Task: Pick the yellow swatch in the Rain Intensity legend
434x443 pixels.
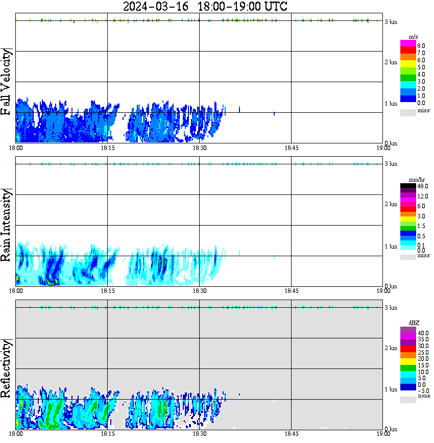Action: [408, 219]
